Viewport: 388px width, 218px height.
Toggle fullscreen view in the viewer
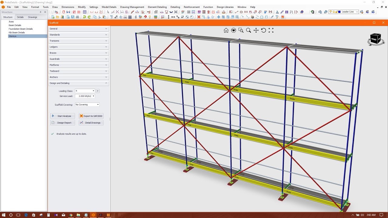[271, 30]
